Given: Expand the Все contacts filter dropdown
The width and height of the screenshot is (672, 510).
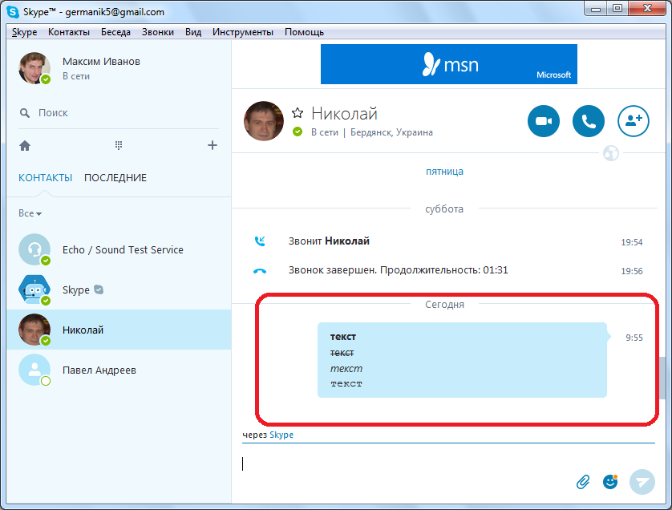Looking at the screenshot, I should click(30, 213).
